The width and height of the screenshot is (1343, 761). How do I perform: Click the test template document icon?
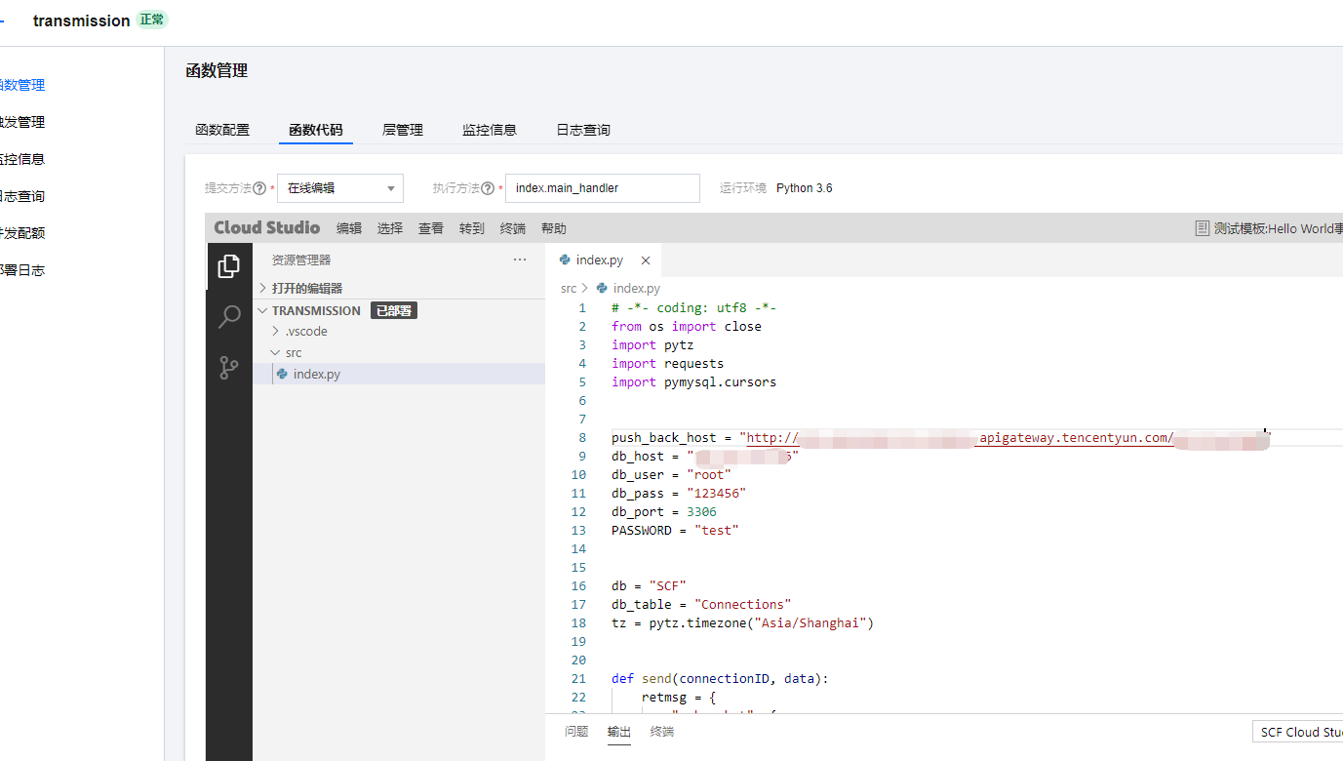pyautogui.click(x=1203, y=228)
